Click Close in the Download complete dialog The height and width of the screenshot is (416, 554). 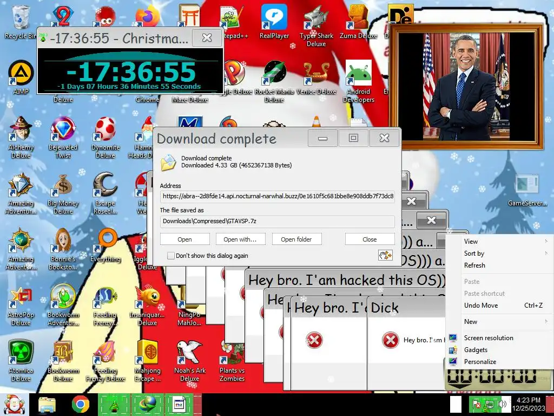[370, 239]
